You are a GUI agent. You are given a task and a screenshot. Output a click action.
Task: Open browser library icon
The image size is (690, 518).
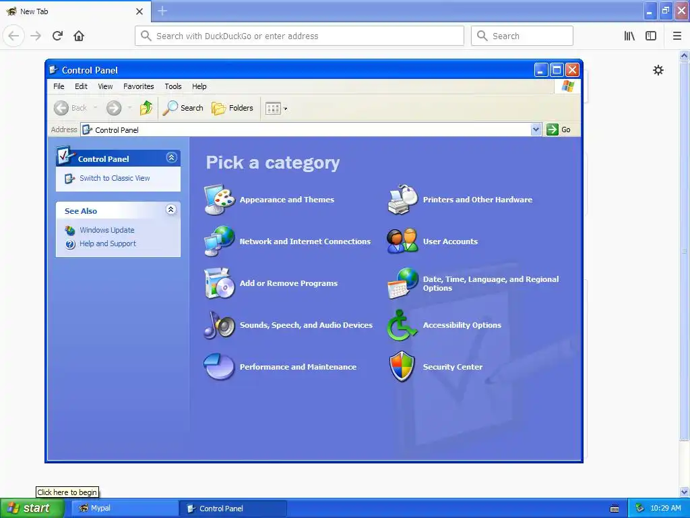pos(629,36)
